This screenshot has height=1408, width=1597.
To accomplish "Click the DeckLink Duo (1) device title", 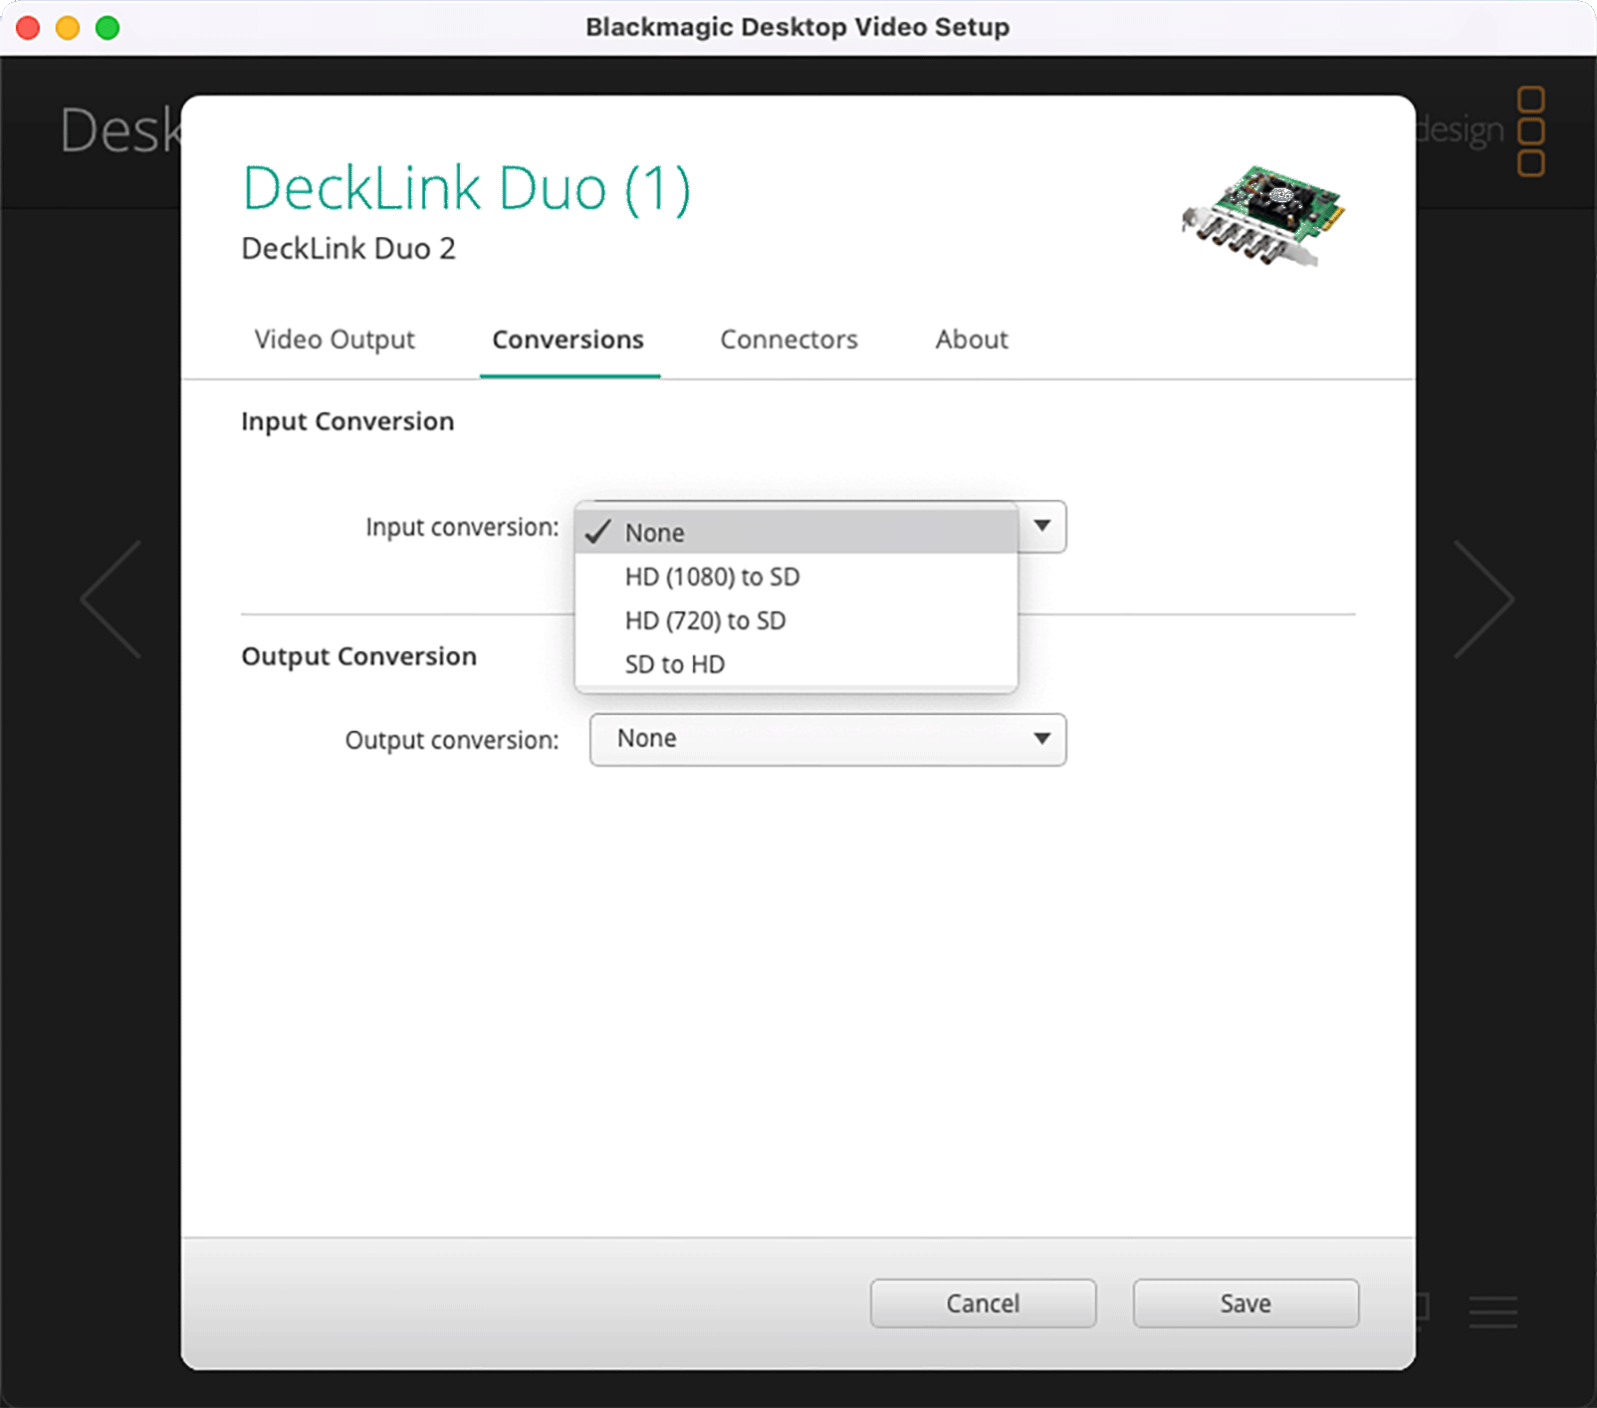I will pos(466,187).
